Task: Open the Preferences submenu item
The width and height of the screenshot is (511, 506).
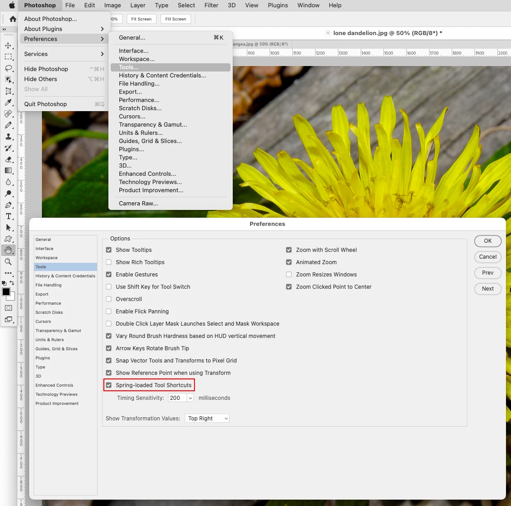Action: pos(64,39)
